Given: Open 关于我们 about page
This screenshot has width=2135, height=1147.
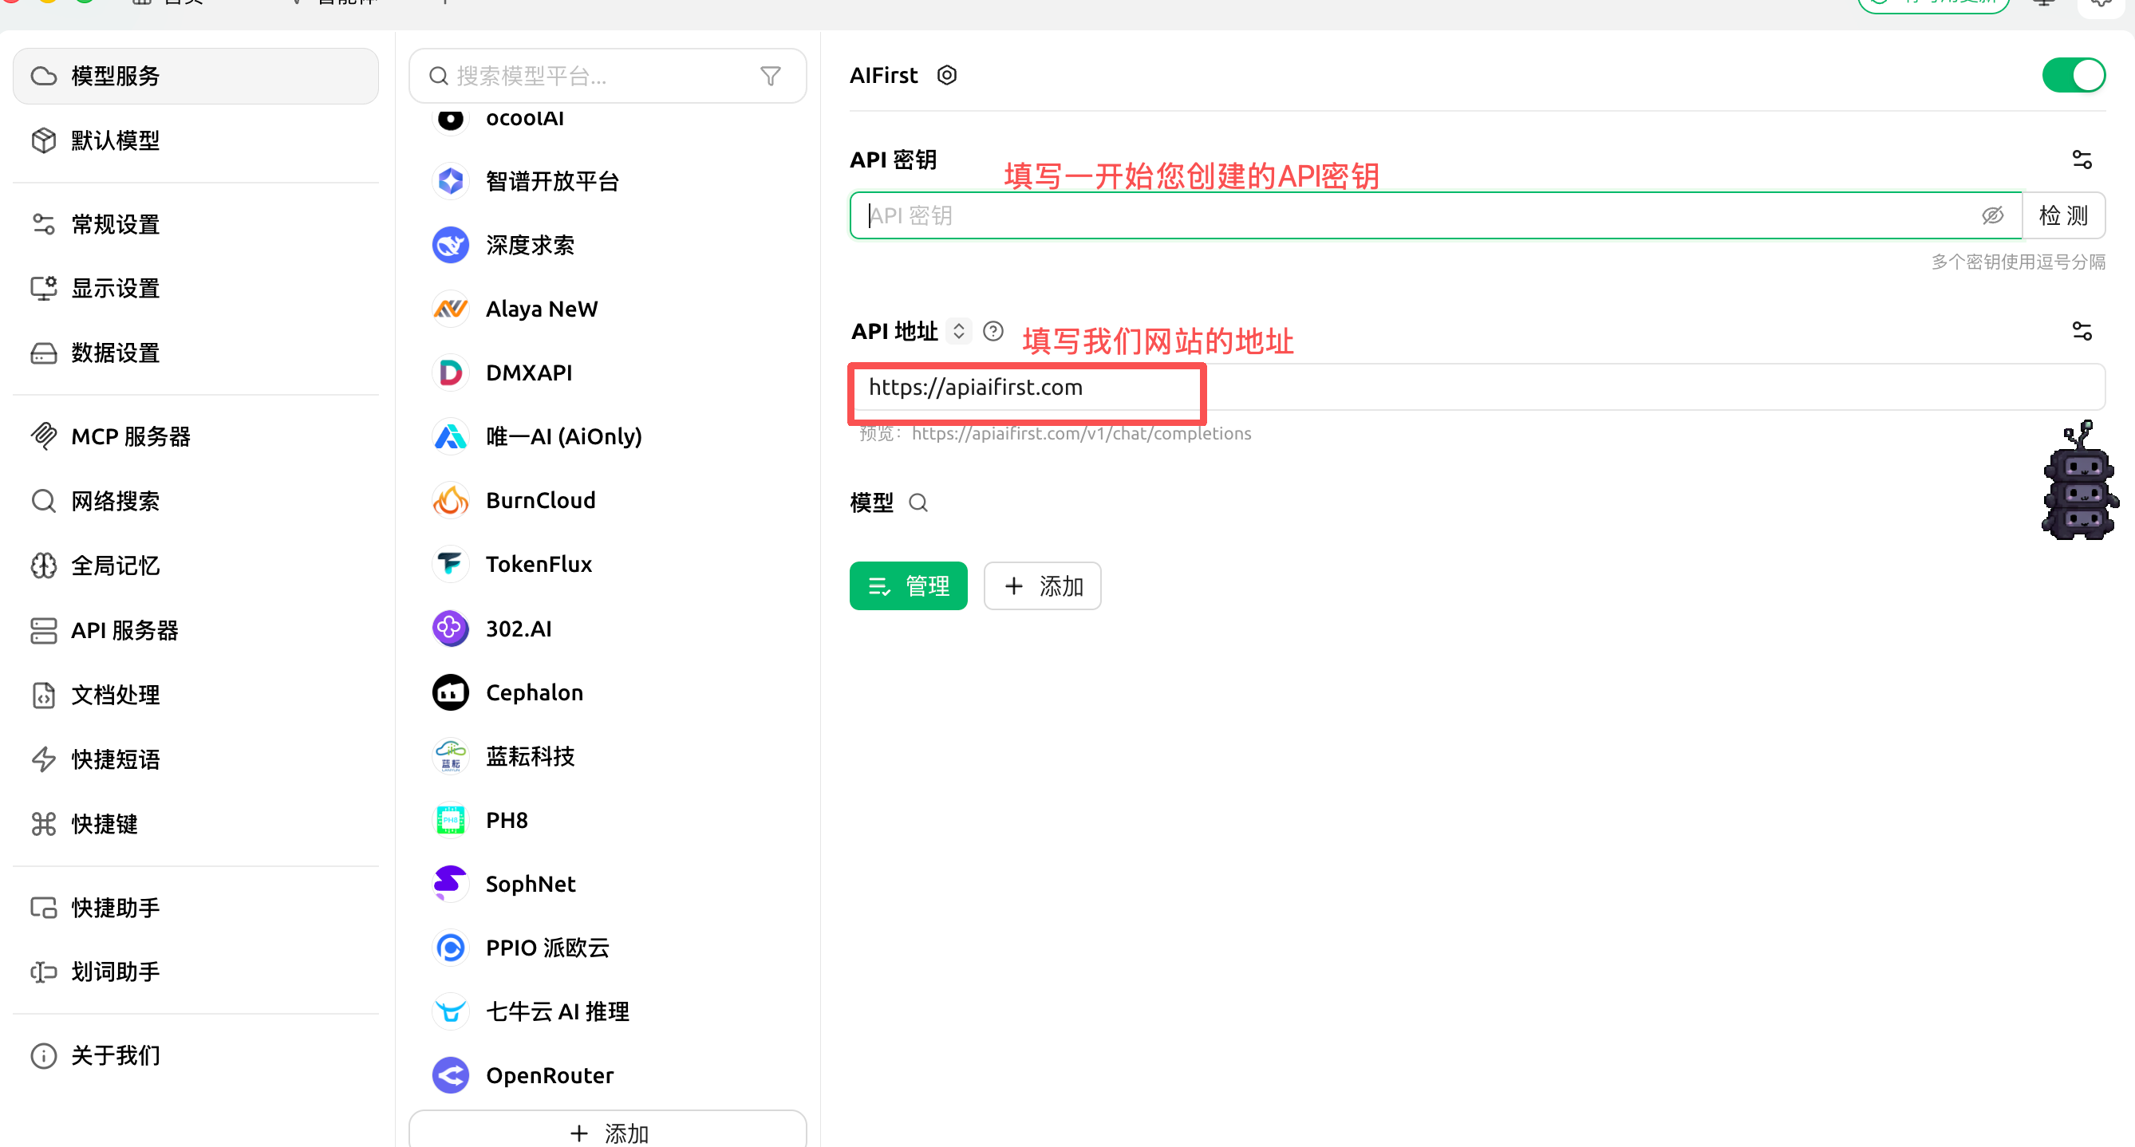Looking at the screenshot, I should tap(195, 1056).
